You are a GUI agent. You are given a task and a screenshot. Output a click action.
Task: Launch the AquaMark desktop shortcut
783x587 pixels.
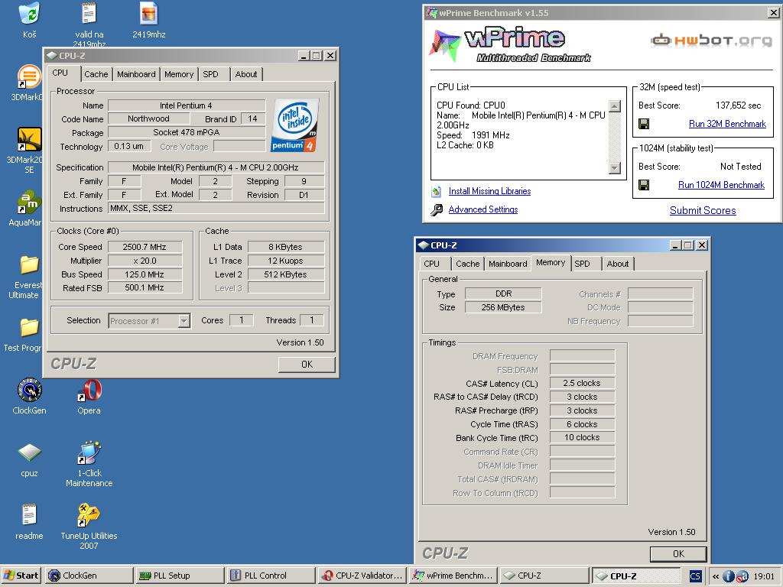coord(30,202)
